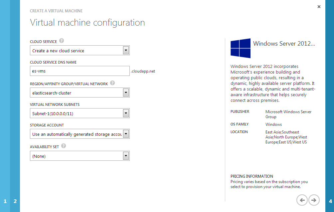This screenshot has height=212, width=334.
Task: Jump to wizard step 1
Action: (x=5, y=201)
